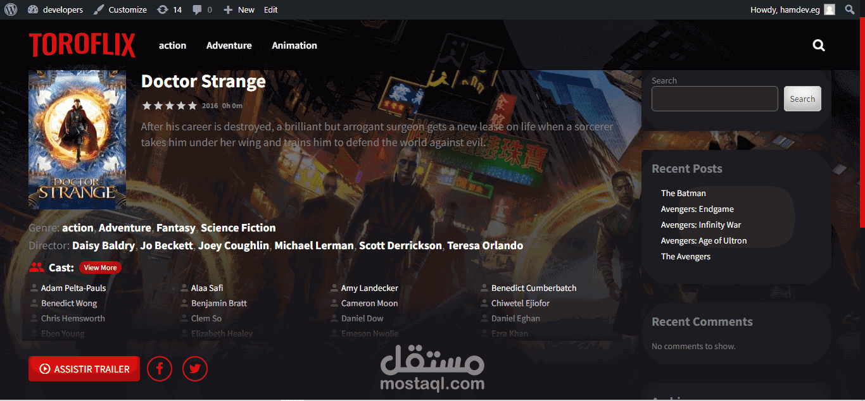
Task: Open the Howdy, hamdev.eg account menu
Action: pyautogui.click(x=793, y=9)
